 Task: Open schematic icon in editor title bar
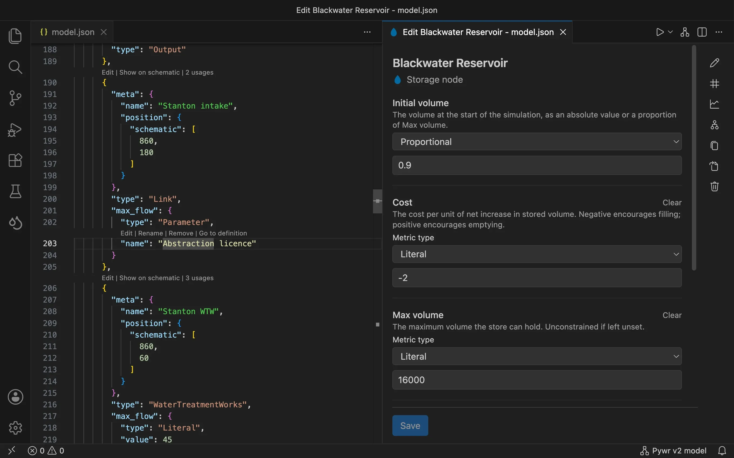685,32
